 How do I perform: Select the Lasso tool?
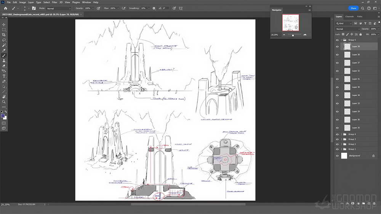pos(4,40)
